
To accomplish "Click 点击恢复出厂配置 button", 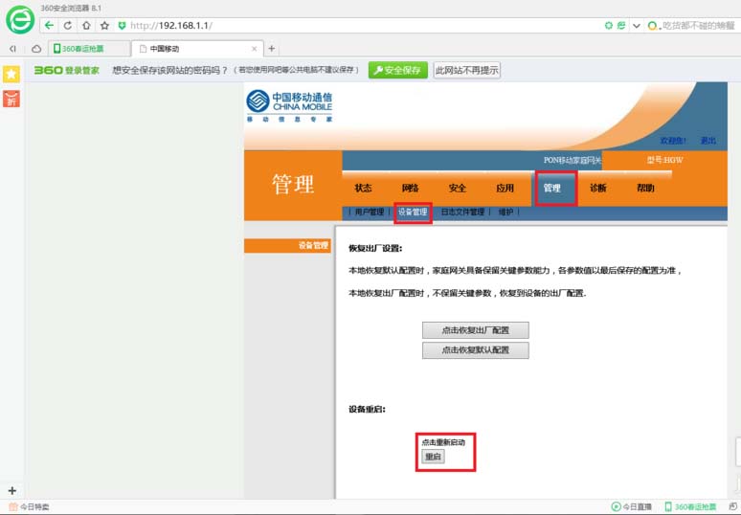I will (x=476, y=330).
